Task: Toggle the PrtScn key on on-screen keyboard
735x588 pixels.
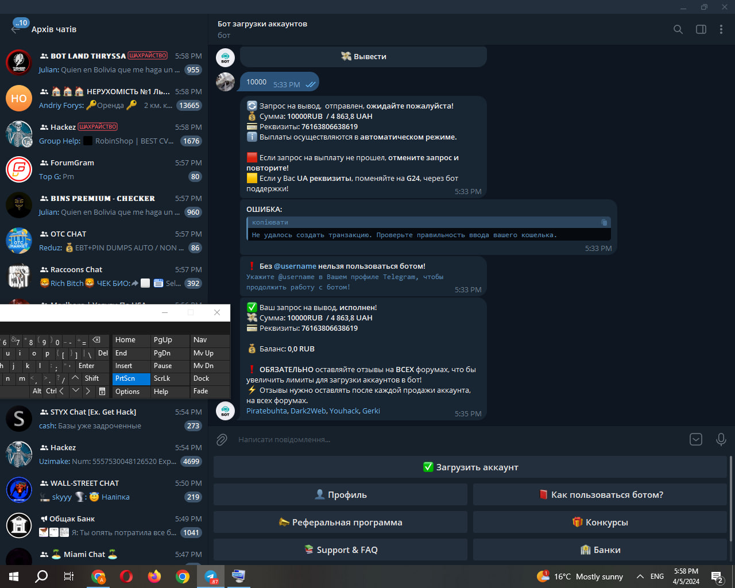Action: point(131,378)
